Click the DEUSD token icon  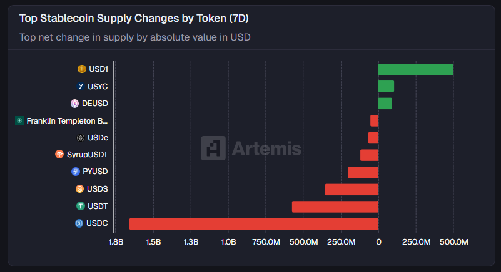pyautogui.click(x=75, y=104)
